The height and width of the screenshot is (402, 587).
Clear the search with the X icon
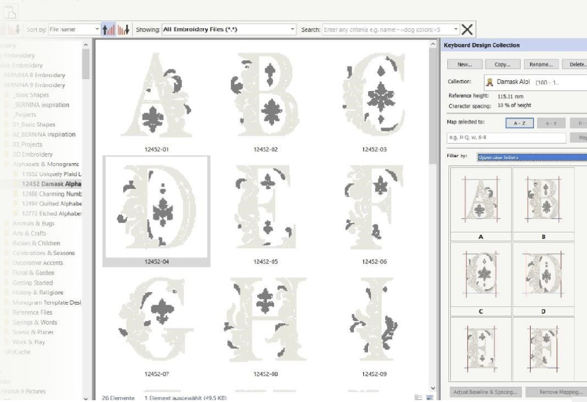(467, 29)
